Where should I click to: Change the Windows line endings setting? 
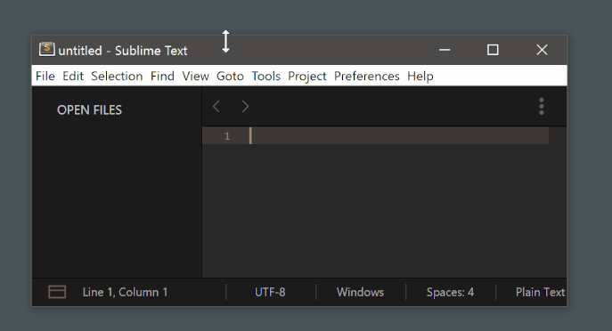pyautogui.click(x=360, y=292)
